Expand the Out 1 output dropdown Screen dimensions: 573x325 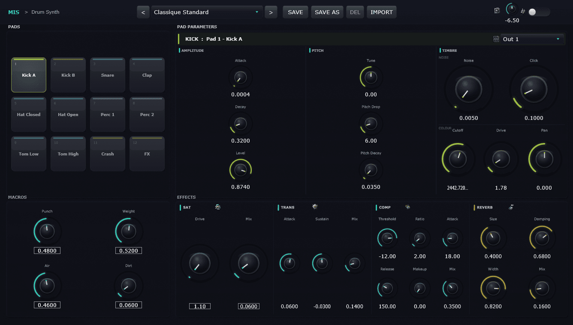532,39
